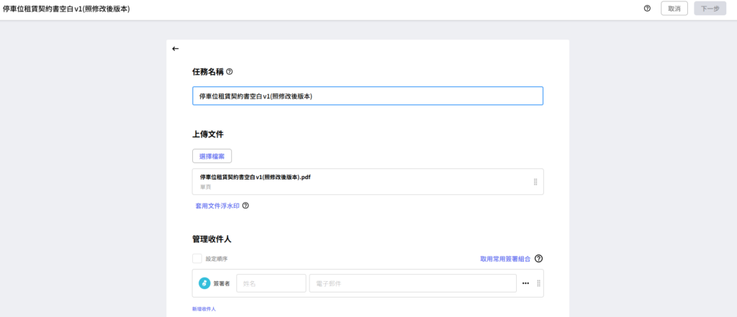Click the 姓名 input field
737x317 pixels.
(x=271, y=283)
